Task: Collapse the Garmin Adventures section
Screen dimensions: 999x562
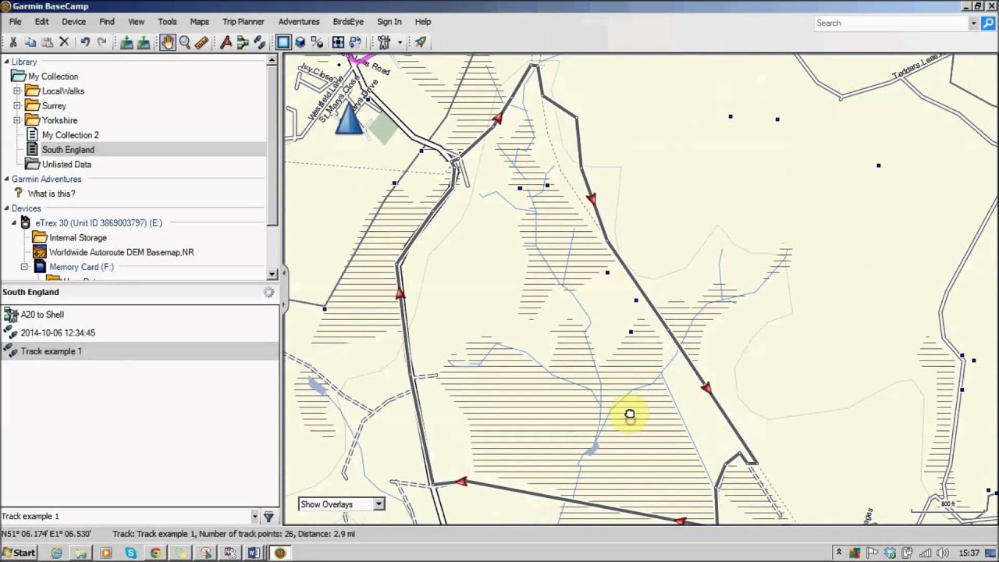Action: pyautogui.click(x=6, y=180)
